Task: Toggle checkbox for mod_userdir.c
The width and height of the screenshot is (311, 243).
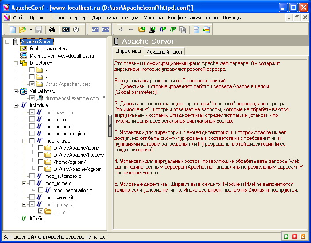Action: click(x=32, y=112)
